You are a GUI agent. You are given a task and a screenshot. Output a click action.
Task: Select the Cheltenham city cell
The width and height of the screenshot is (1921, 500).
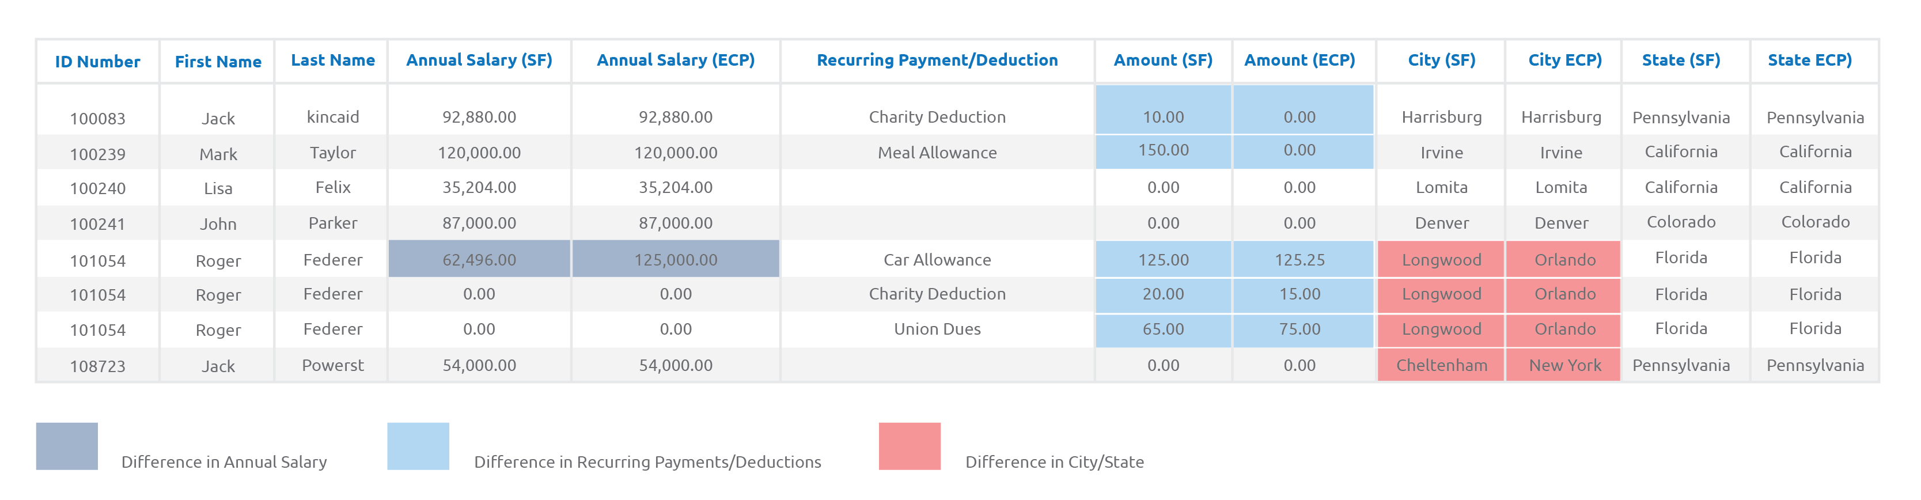1441,365
